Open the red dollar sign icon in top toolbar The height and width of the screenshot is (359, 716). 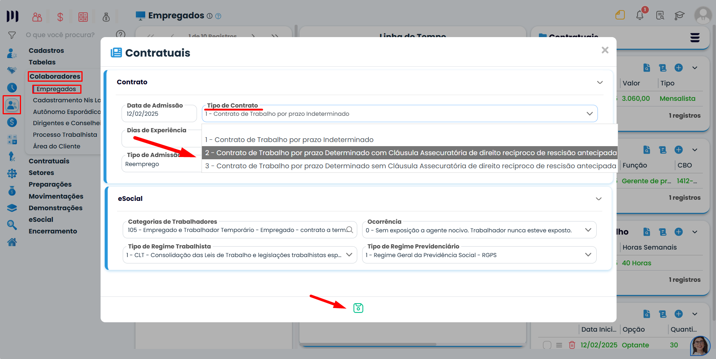[60, 17]
